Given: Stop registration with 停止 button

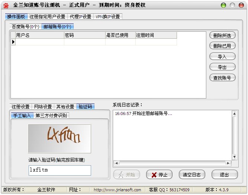Looking at the screenshot, I should coord(159,175).
